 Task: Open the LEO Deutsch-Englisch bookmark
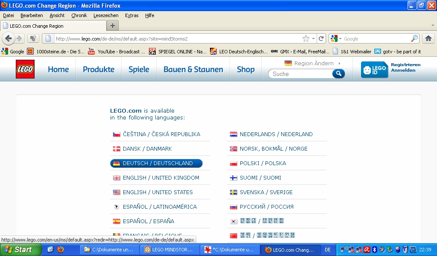[239, 52]
